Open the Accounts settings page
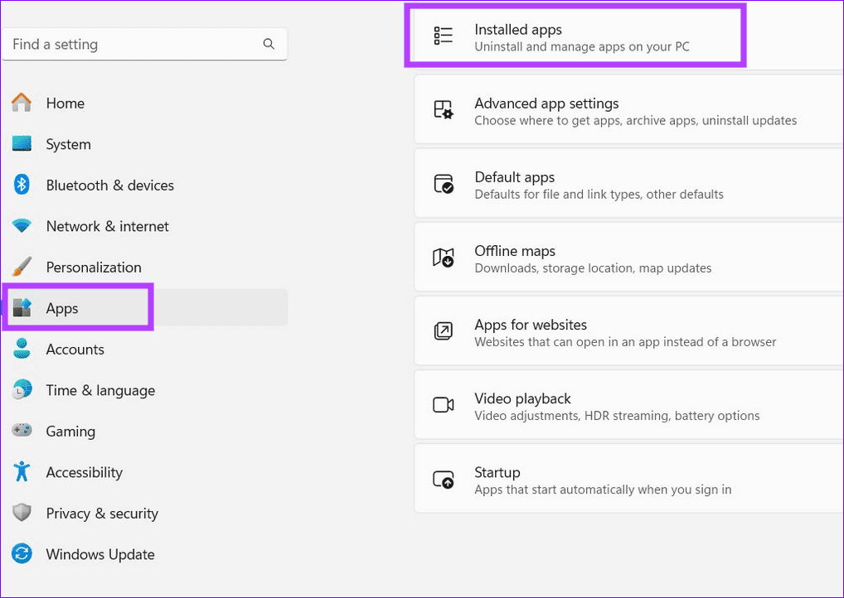Screen dimensions: 844x598 coord(75,350)
